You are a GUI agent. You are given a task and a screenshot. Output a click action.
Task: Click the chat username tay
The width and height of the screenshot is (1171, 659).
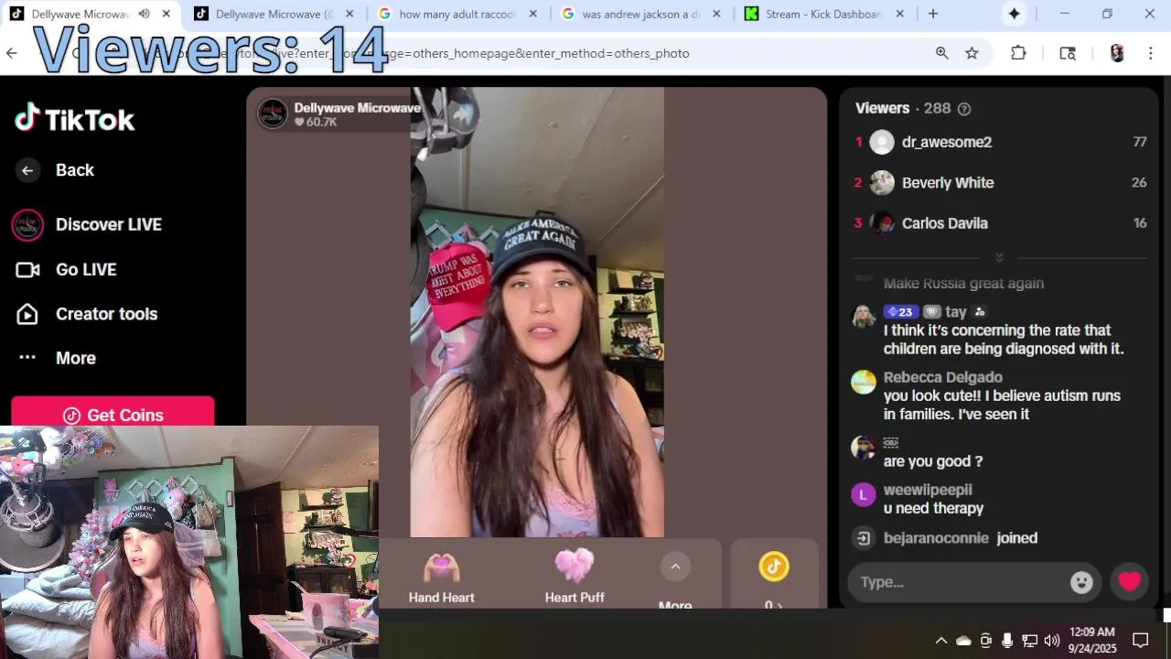coord(956,312)
